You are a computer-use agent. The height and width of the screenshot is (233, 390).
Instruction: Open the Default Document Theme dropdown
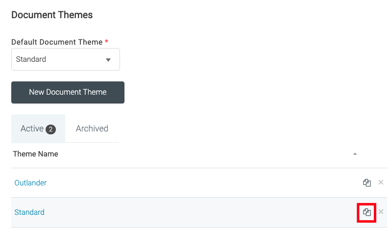coord(66,59)
